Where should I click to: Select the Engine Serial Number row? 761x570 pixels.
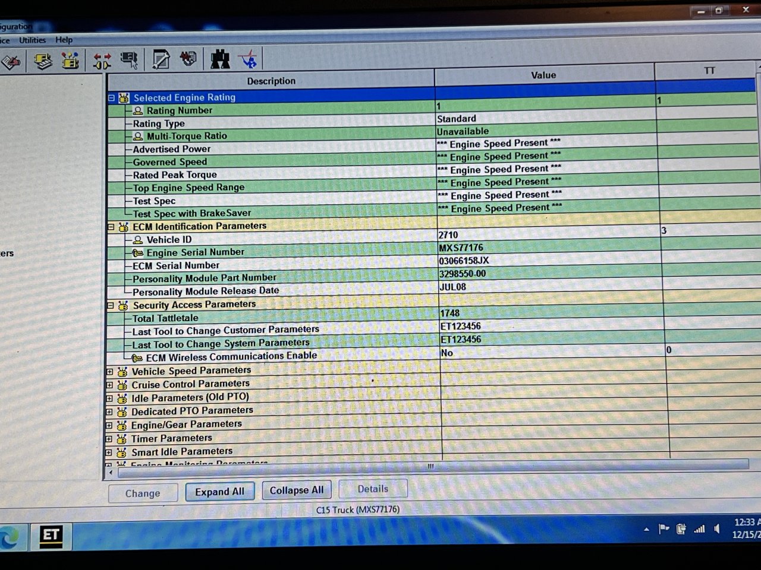[x=195, y=252]
